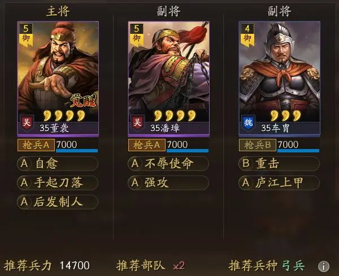Open 董袭 main general portrait card
339x276 pixels.
coord(58,79)
